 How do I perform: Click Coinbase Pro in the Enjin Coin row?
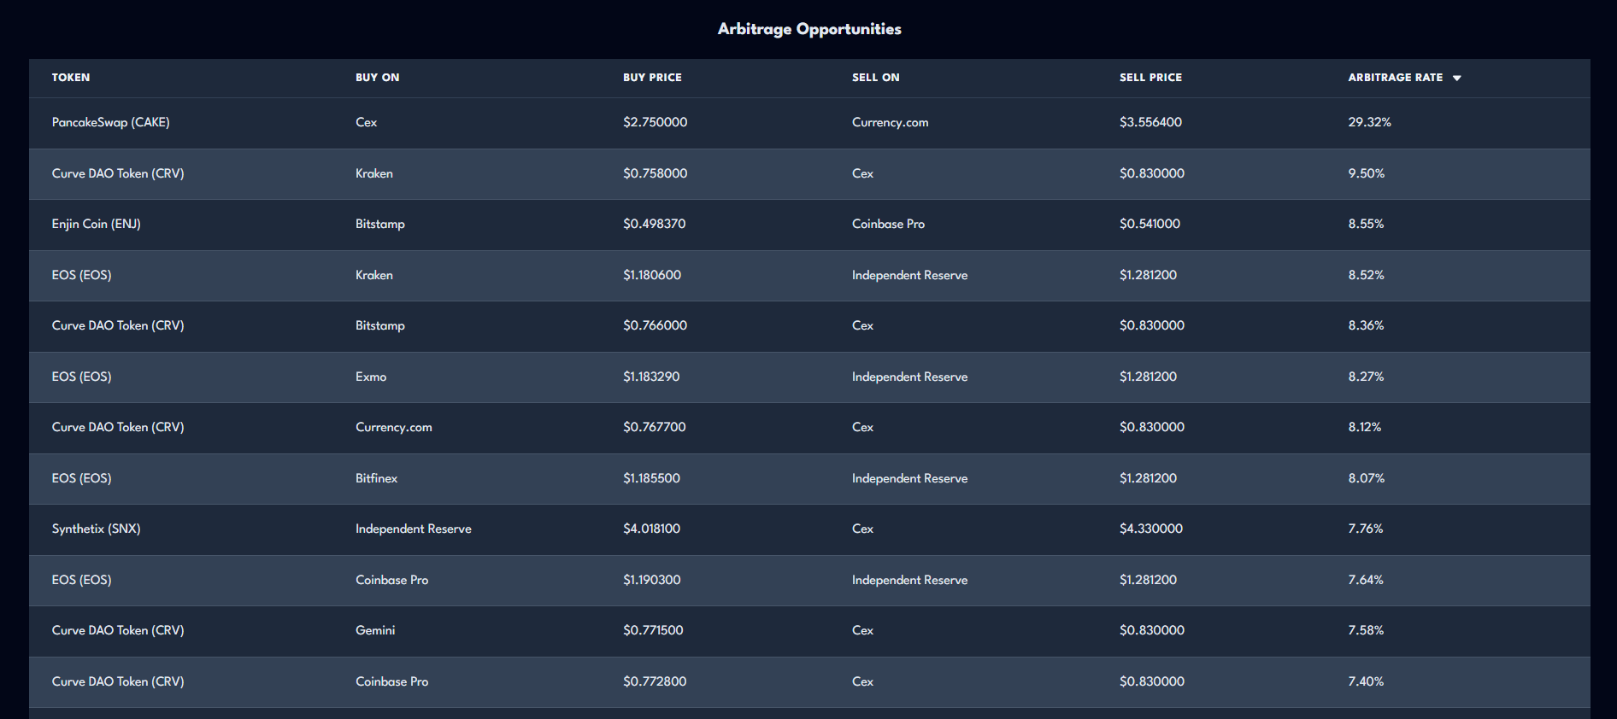(x=889, y=224)
